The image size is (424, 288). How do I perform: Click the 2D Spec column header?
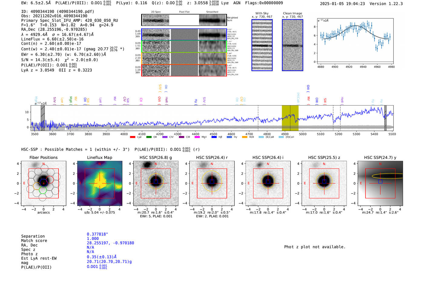click(156, 12)
